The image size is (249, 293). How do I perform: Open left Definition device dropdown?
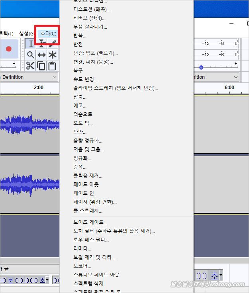(x=29, y=77)
